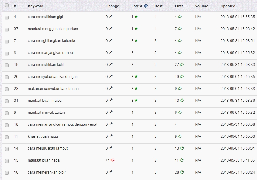Viewport: 257px width, 180px height.
Task: Check the box for cara memutihkan gigi
Action: pos(7,17)
